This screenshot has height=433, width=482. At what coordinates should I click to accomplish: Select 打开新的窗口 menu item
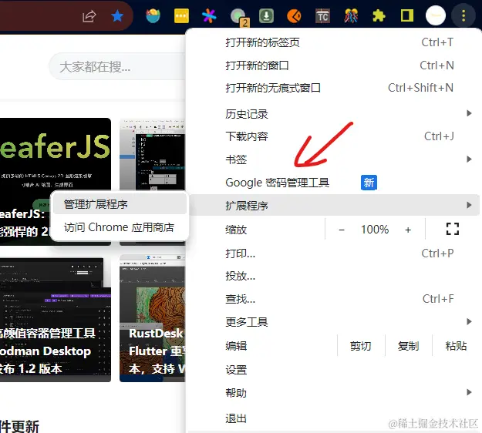coord(335,65)
